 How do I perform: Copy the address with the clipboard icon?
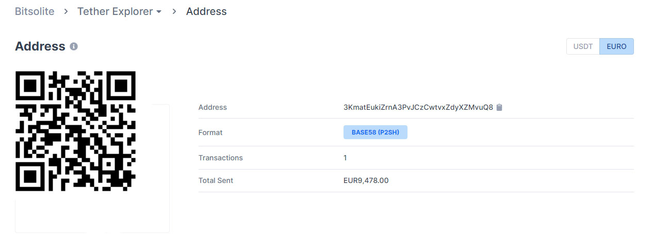[x=499, y=107]
